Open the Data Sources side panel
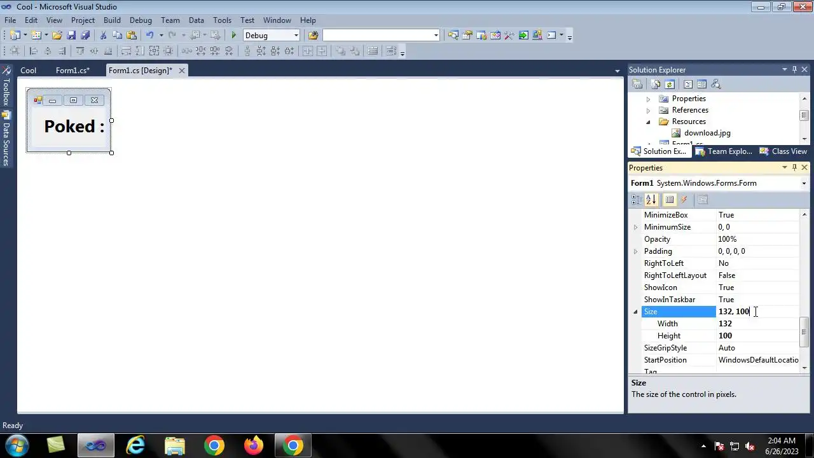Image resolution: width=814 pixels, height=458 pixels. (x=6, y=139)
